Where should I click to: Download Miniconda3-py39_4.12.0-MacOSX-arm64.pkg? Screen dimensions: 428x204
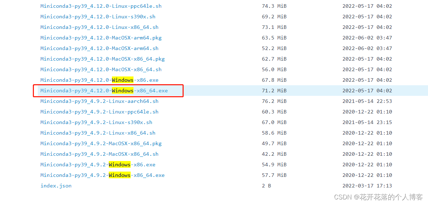(101, 38)
